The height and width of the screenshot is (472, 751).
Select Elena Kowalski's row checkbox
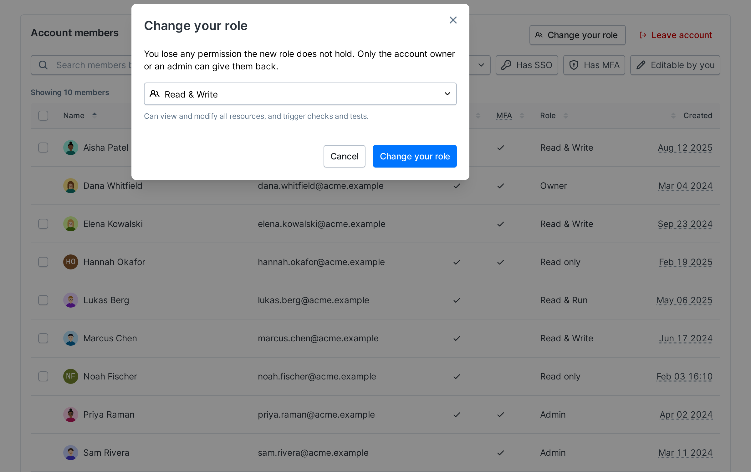[x=43, y=224]
